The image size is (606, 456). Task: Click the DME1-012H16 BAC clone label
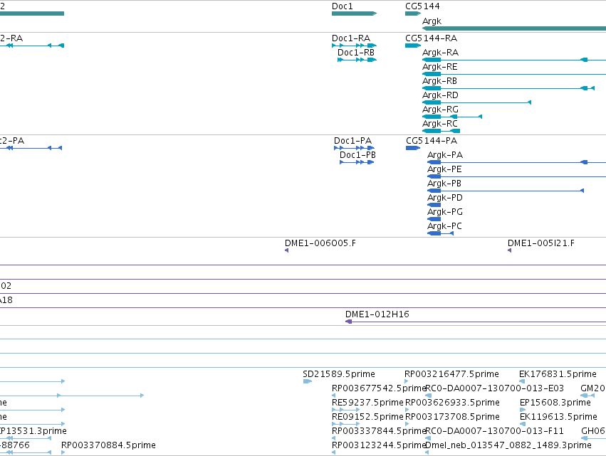377,314
